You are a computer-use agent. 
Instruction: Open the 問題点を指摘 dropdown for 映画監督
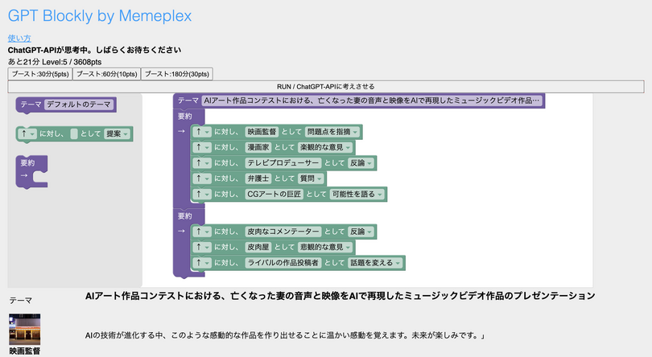coord(332,132)
